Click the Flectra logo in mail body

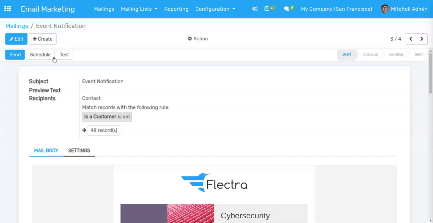(x=214, y=183)
